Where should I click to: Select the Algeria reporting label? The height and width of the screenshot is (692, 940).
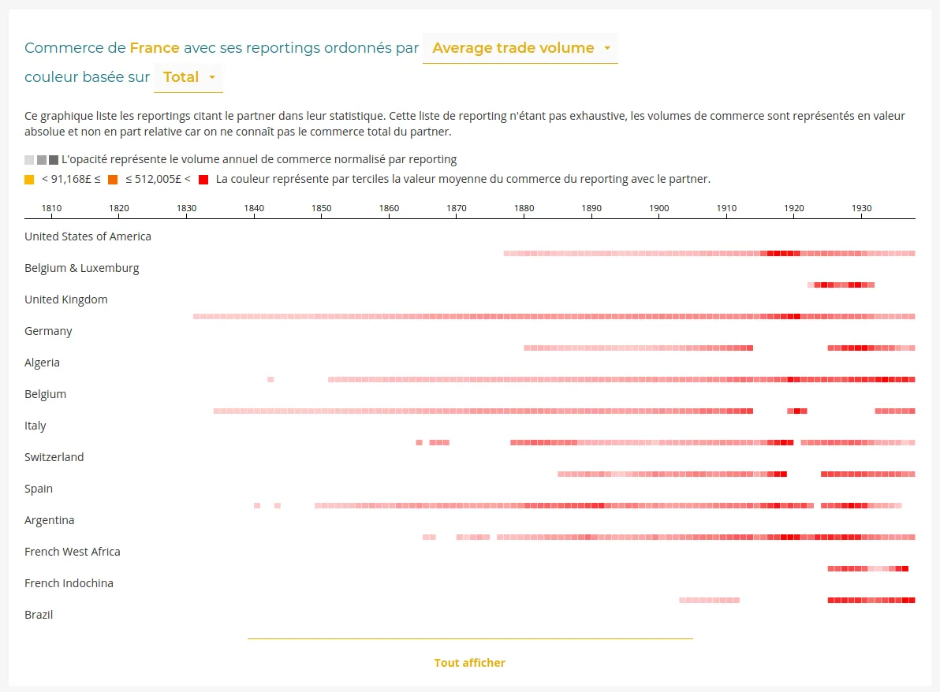(x=42, y=363)
